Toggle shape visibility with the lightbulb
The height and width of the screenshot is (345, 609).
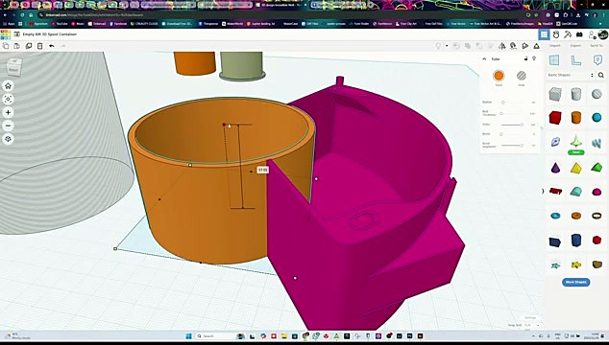click(x=534, y=58)
